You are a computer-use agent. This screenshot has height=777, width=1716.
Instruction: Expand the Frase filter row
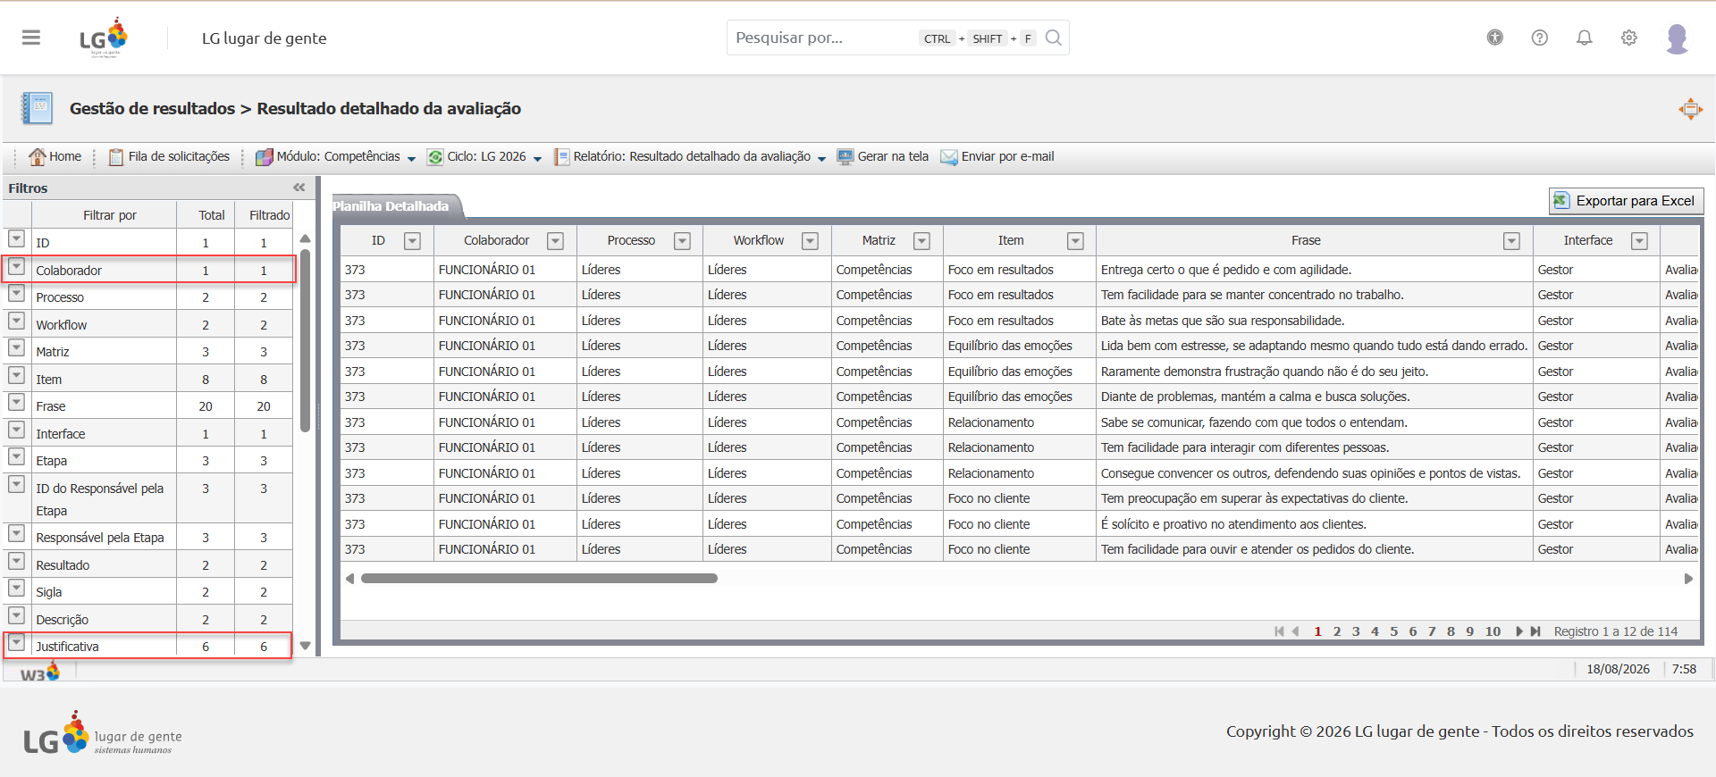tap(16, 402)
